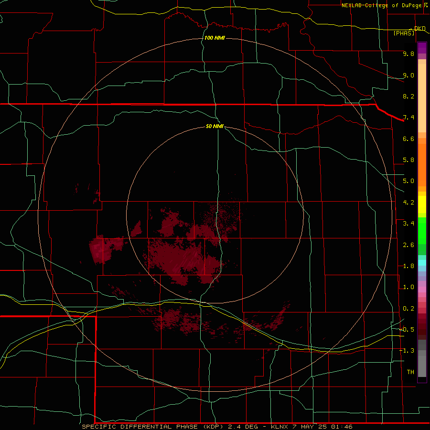The height and width of the screenshot is (430, 430).
Task: Pick the pink segment of the color bar
Action: 422,289
